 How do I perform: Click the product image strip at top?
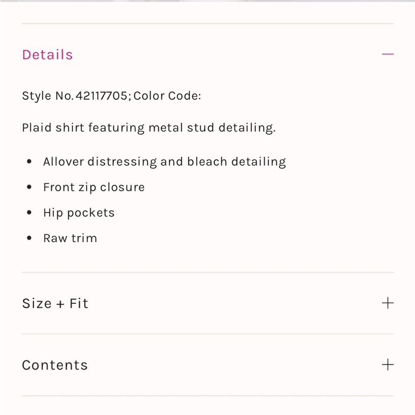click(x=207, y=1)
